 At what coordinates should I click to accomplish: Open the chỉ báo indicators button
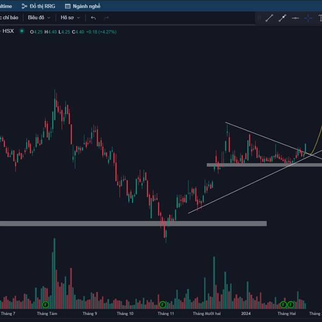(x=9, y=18)
